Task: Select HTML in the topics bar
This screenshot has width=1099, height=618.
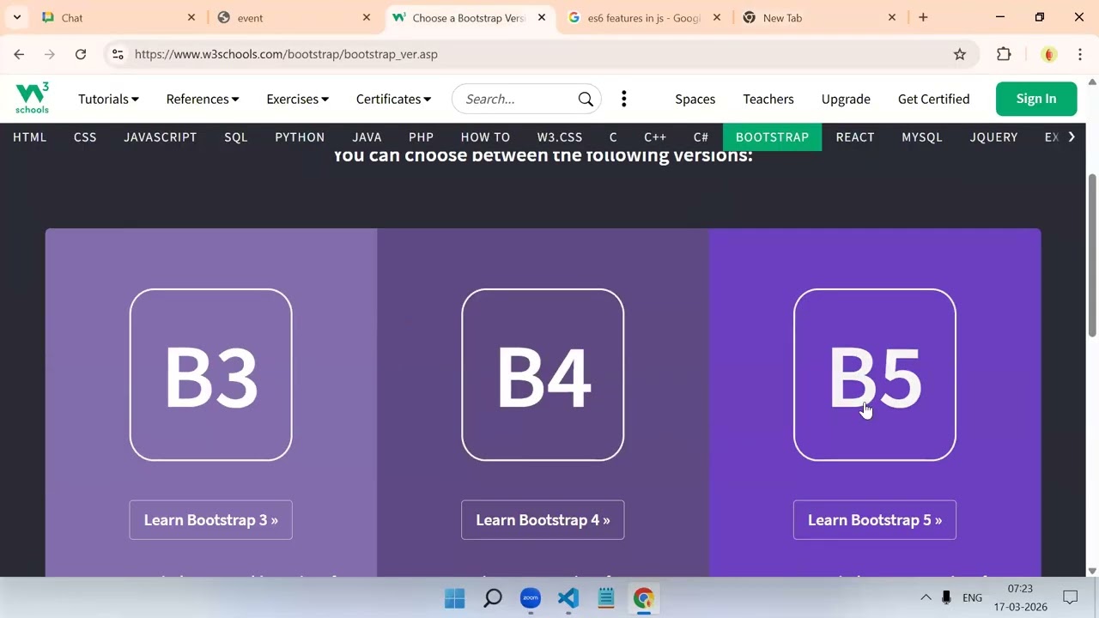Action: 30,137
